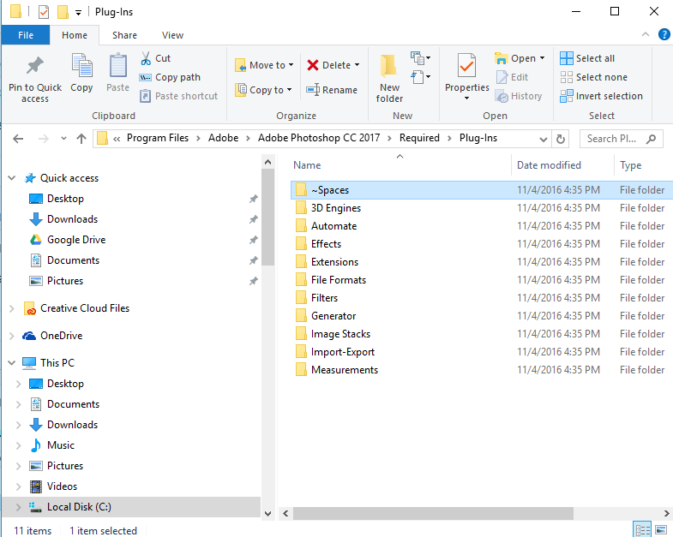Click the Help question mark icon
The image size is (673, 537).
click(x=664, y=35)
